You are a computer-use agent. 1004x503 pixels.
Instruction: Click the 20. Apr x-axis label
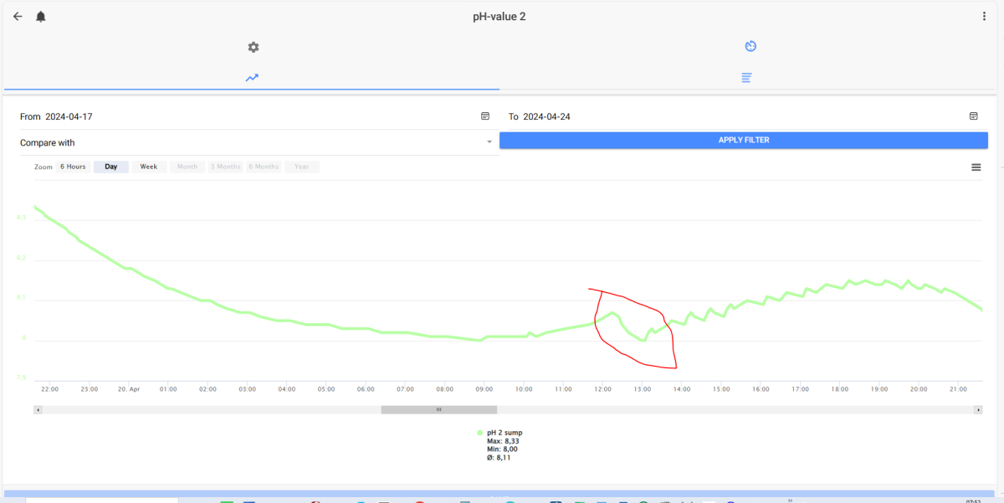click(129, 389)
